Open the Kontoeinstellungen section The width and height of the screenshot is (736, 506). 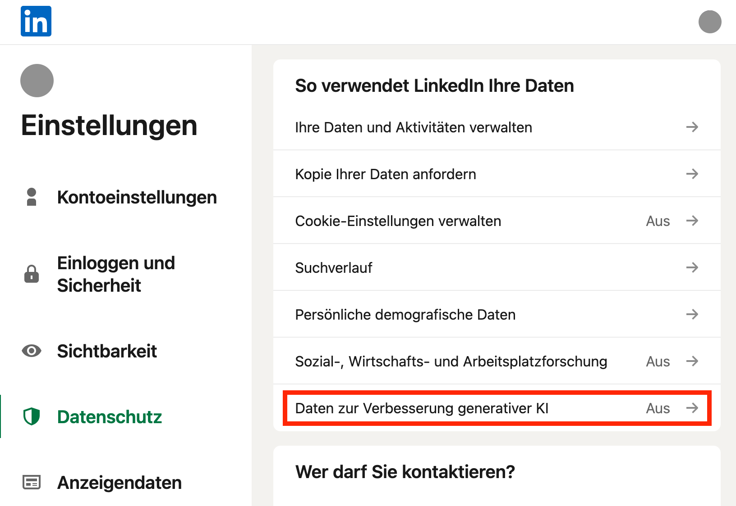click(x=137, y=197)
